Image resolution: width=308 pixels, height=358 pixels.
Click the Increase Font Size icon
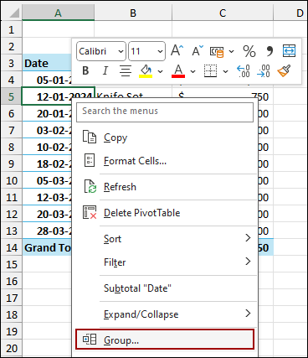(x=177, y=51)
